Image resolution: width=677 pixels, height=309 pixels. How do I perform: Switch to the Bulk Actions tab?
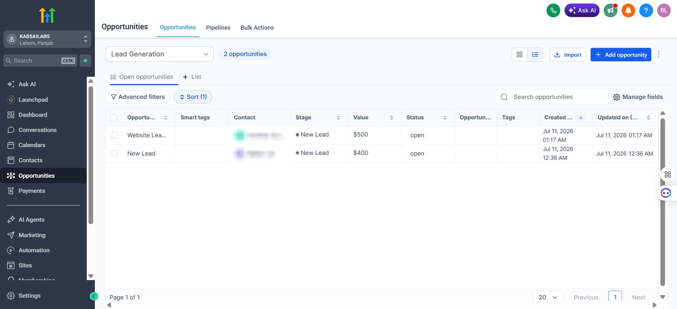[x=257, y=27]
